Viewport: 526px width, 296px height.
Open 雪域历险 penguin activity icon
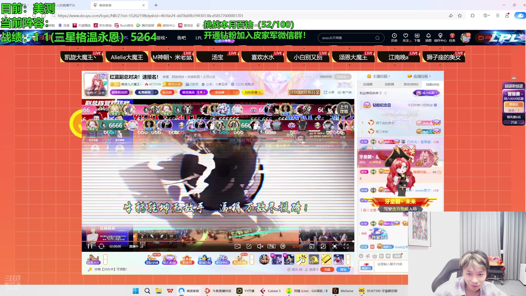click(205, 259)
